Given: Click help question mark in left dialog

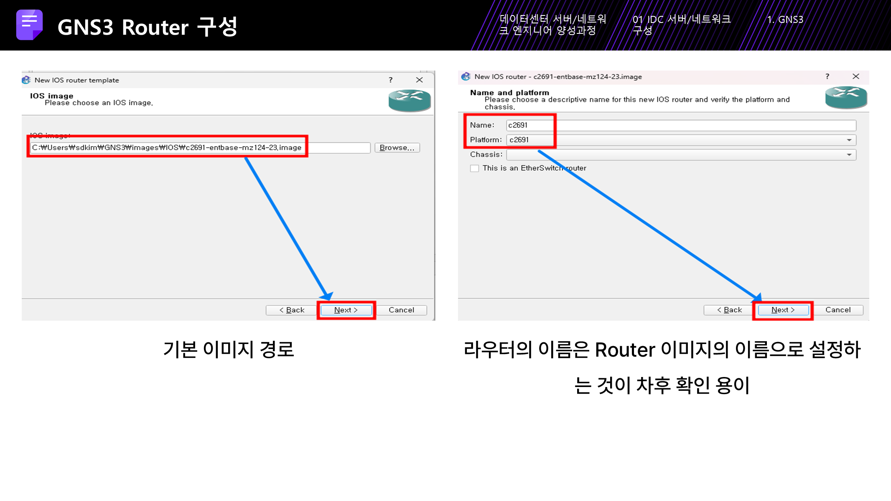Looking at the screenshot, I should click(x=390, y=80).
